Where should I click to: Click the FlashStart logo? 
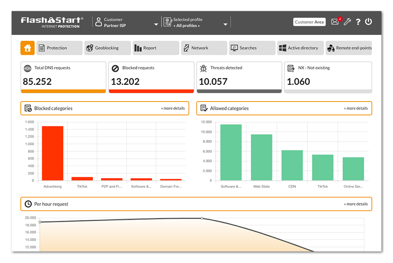click(52, 22)
